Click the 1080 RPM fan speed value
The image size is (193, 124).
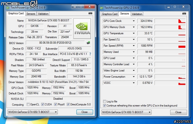click(145, 46)
